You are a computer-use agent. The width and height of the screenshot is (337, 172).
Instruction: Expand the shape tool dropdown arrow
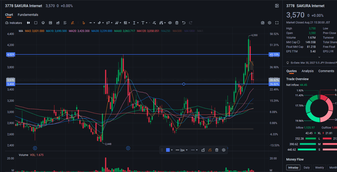point(112,23)
